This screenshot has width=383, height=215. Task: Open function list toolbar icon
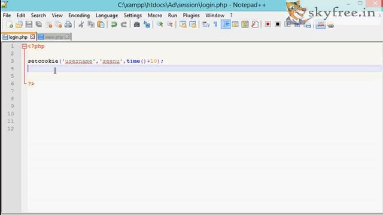pyautogui.click(x=255, y=24)
